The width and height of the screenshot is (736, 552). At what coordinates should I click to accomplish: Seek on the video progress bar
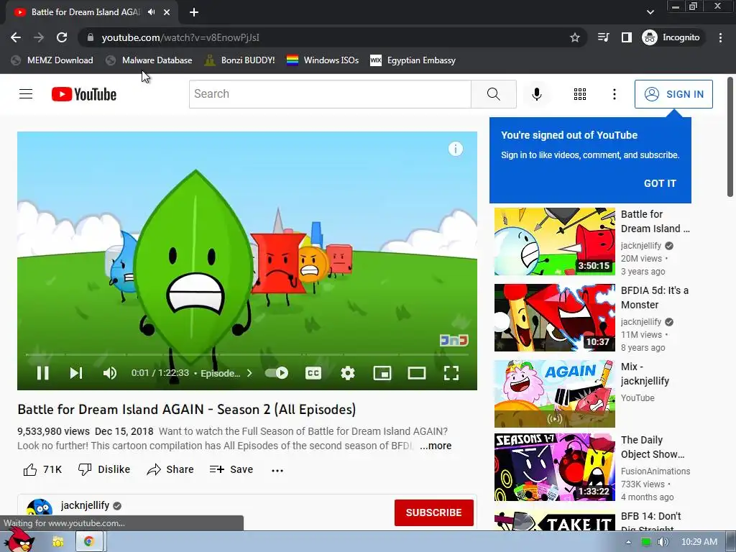click(247, 354)
